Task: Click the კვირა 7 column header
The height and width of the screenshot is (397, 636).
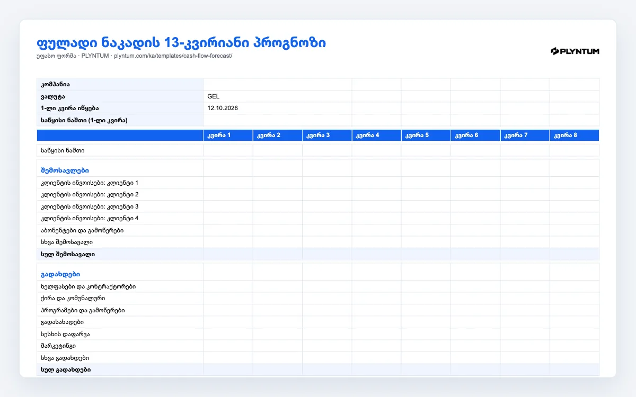Action: 525,136
